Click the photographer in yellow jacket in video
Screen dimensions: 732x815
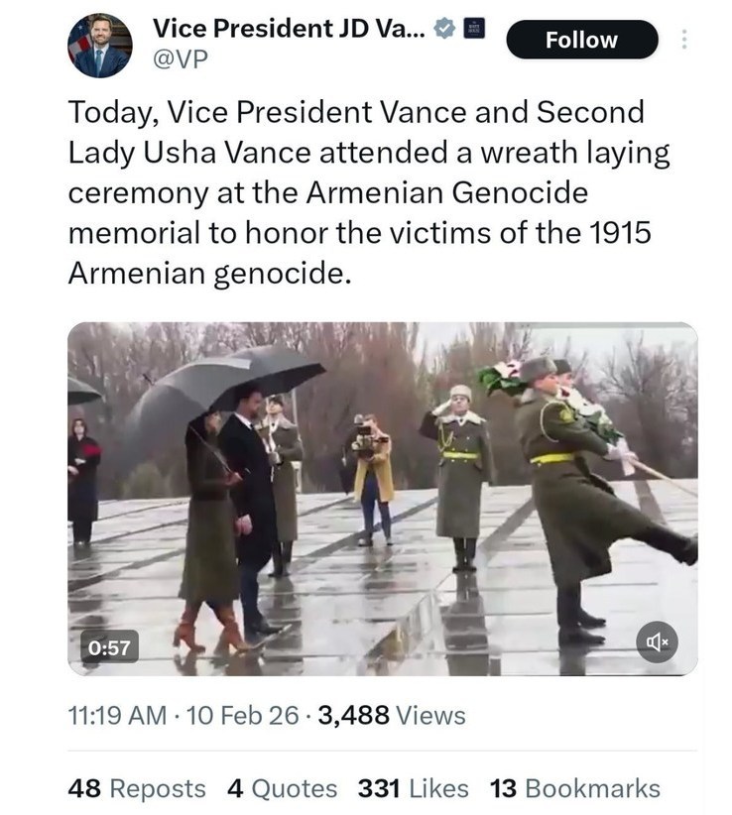(372, 476)
